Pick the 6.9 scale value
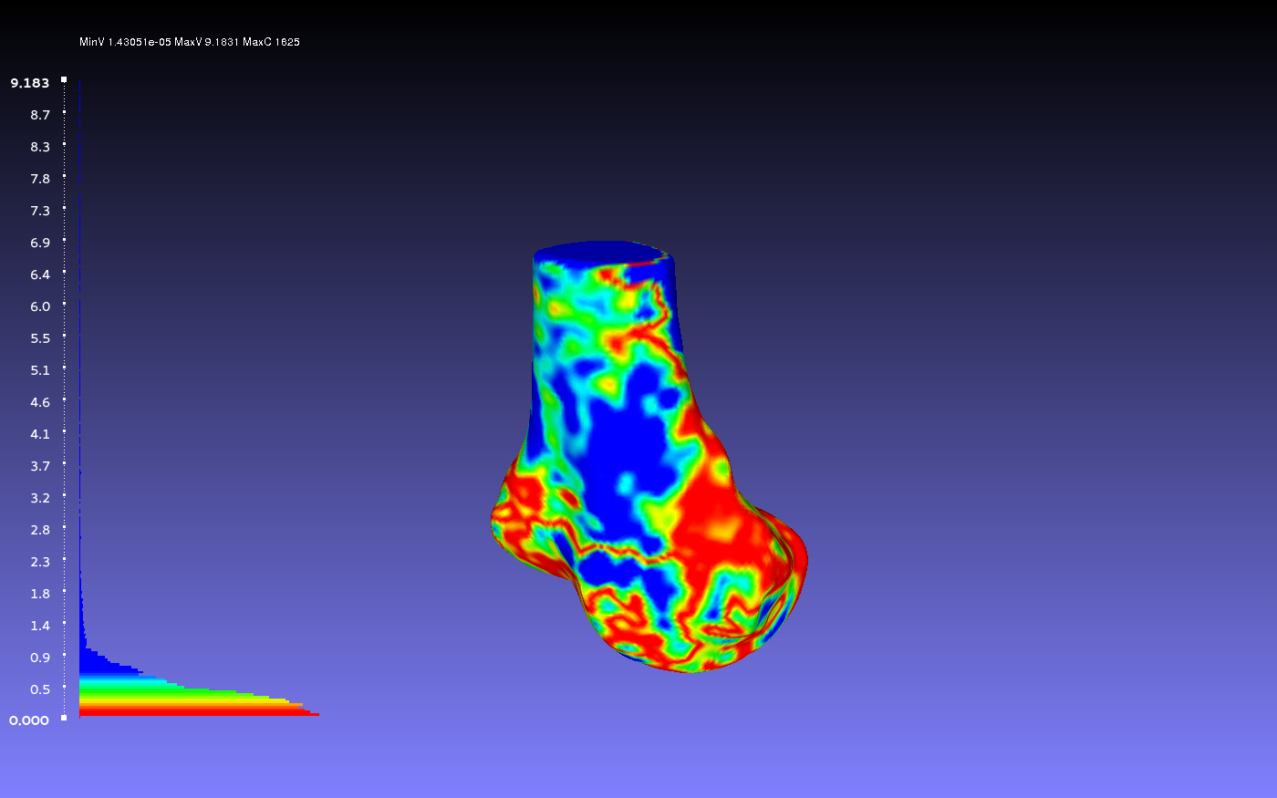Image resolution: width=1277 pixels, height=798 pixels. (x=40, y=243)
